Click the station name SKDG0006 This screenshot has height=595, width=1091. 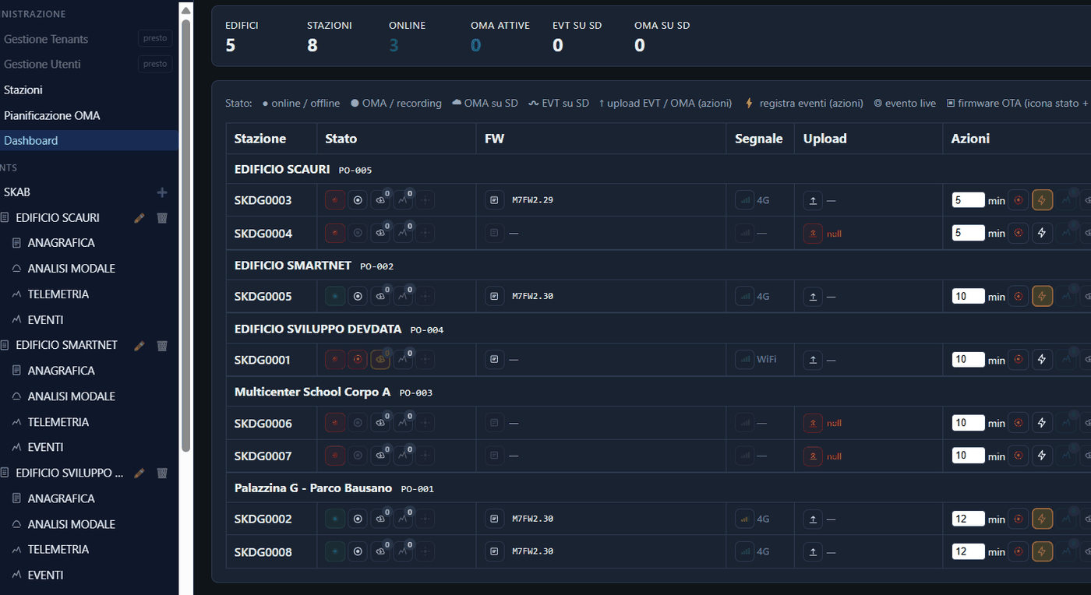tap(263, 424)
